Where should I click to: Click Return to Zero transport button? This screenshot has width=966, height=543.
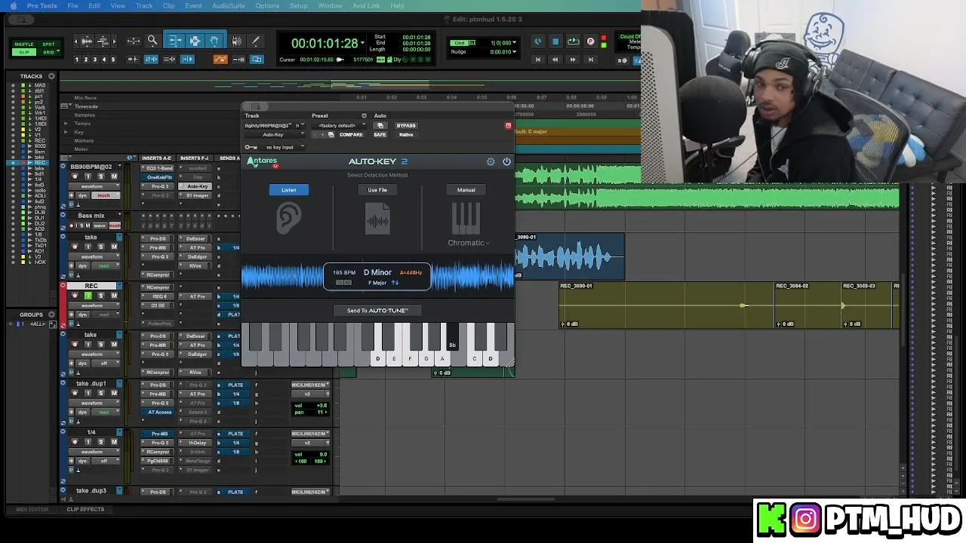pyautogui.click(x=537, y=60)
